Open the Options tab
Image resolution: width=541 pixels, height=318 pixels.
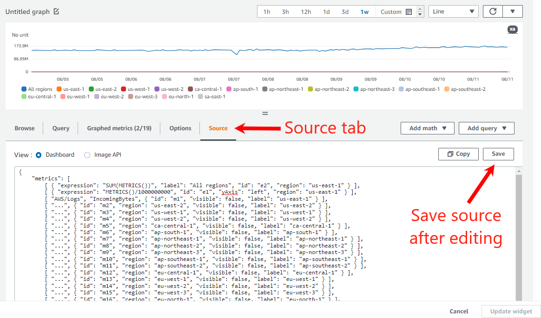tap(180, 128)
